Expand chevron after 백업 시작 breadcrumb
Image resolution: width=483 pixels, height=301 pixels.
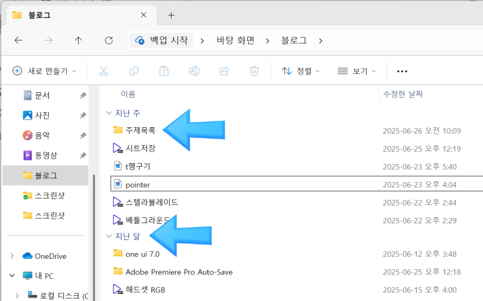coord(202,41)
